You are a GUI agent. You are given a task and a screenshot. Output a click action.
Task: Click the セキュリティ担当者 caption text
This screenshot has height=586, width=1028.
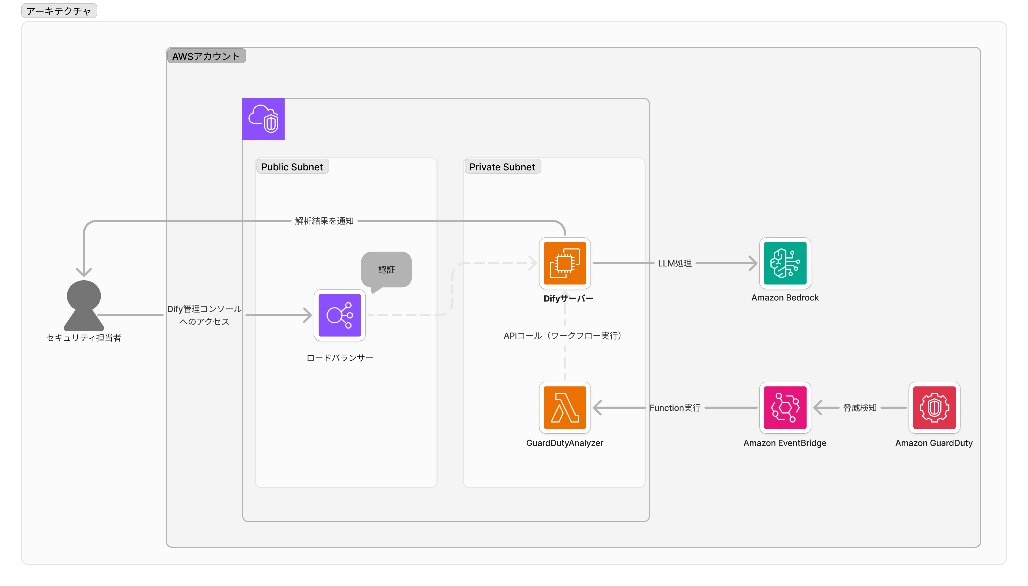tap(84, 338)
